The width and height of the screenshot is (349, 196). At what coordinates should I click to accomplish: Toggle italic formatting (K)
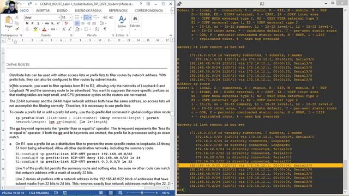click(33, 23)
